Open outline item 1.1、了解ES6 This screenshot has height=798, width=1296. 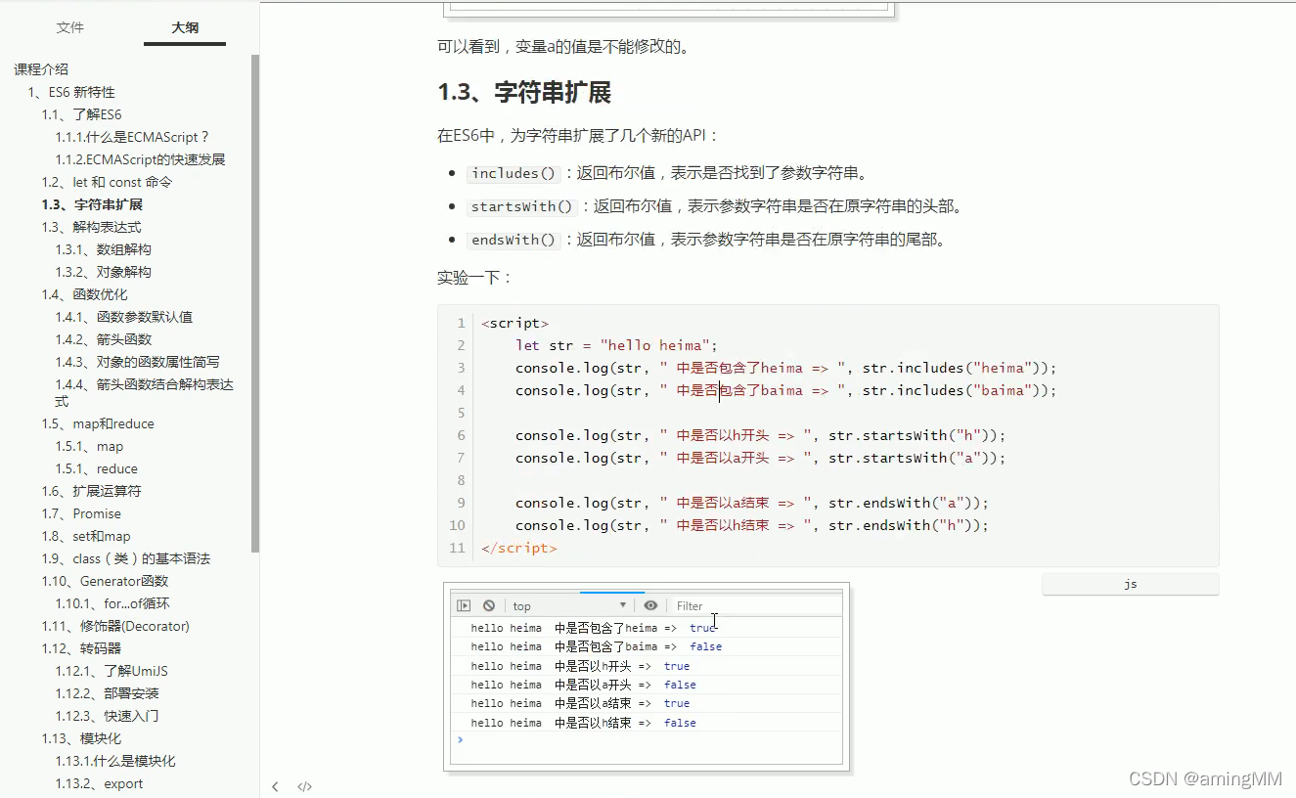point(82,114)
